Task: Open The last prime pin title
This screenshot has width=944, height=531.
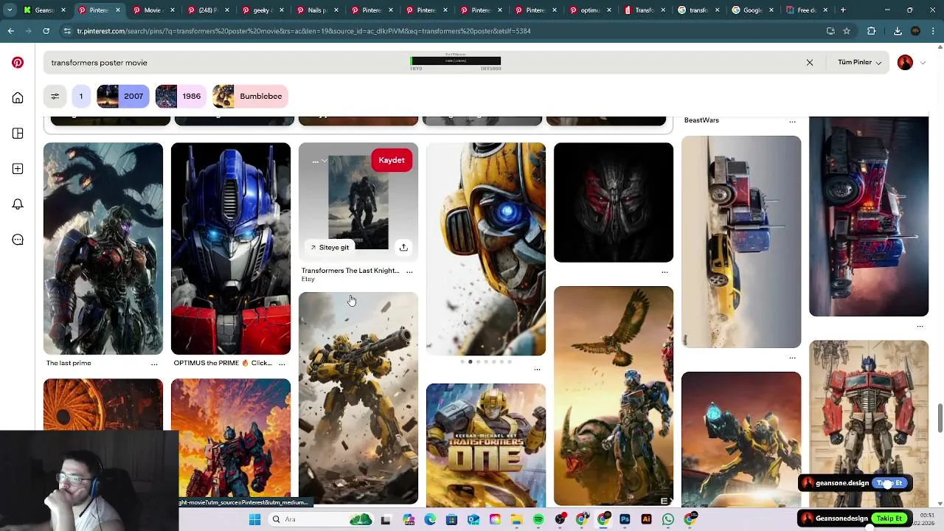Action: (69, 363)
